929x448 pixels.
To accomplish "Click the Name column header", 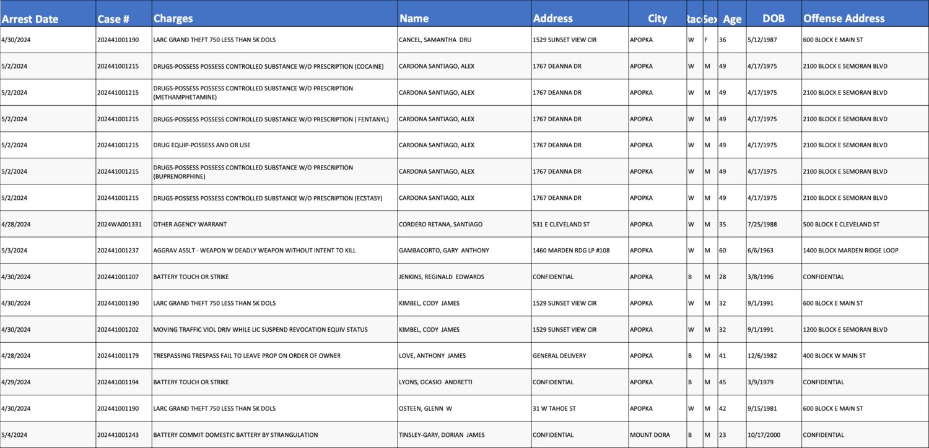I will coord(464,14).
